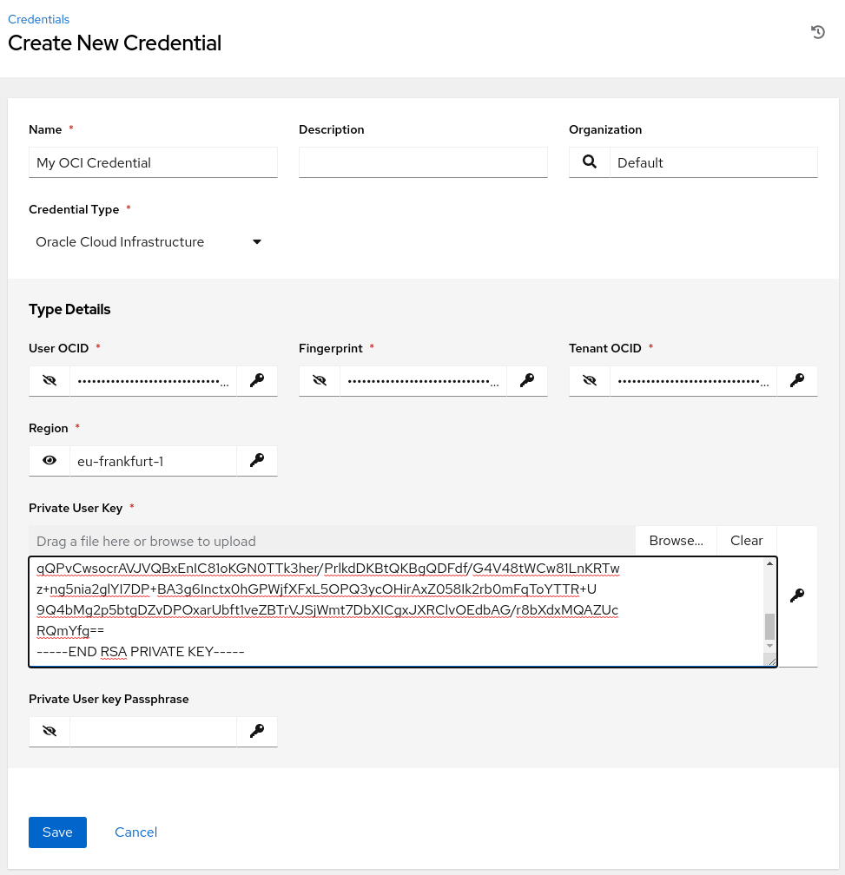This screenshot has width=845, height=875.
Task: Show the hidden User OCID value
Action: (50, 380)
